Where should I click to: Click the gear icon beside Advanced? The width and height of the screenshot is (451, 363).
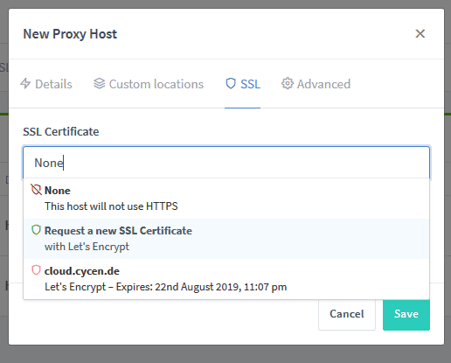point(288,84)
